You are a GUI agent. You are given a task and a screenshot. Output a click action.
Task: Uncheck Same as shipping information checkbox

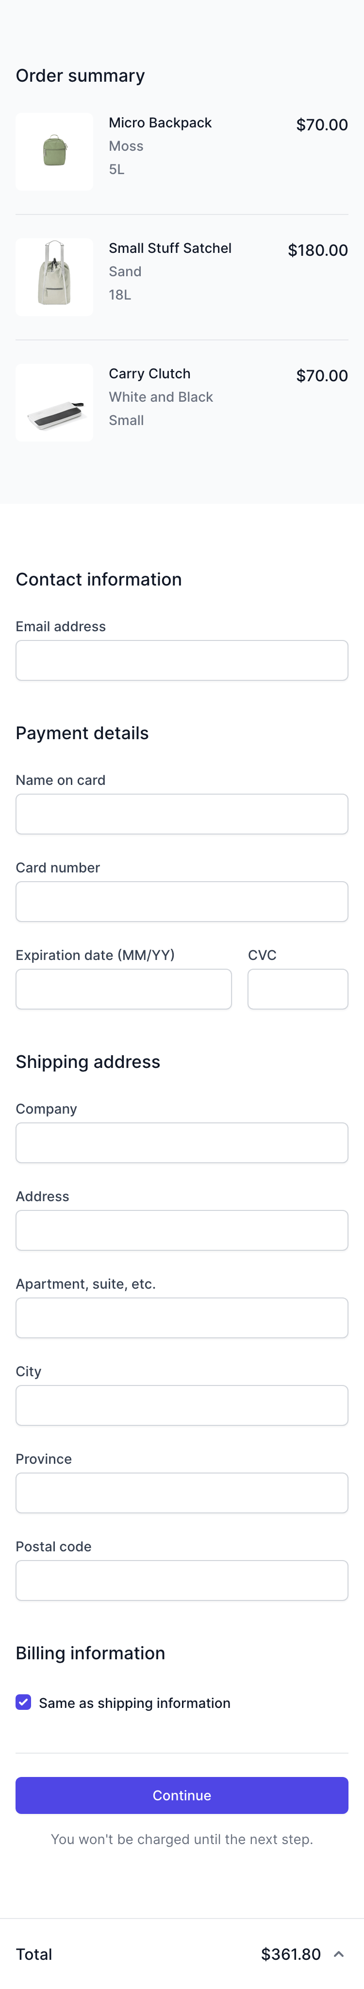point(23,1703)
